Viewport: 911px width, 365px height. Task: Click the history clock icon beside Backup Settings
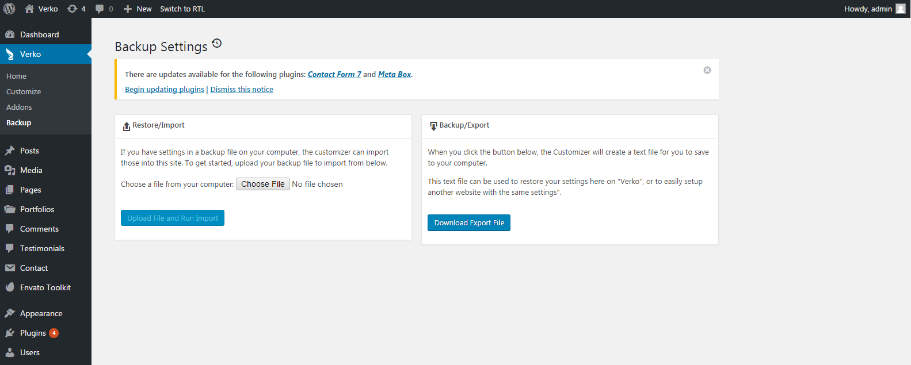click(216, 43)
